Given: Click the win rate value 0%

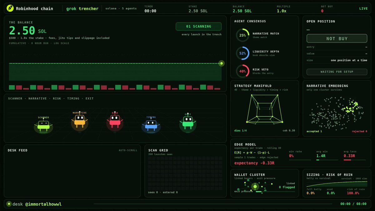Looking at the screenshot, I should tap(291, 156).
